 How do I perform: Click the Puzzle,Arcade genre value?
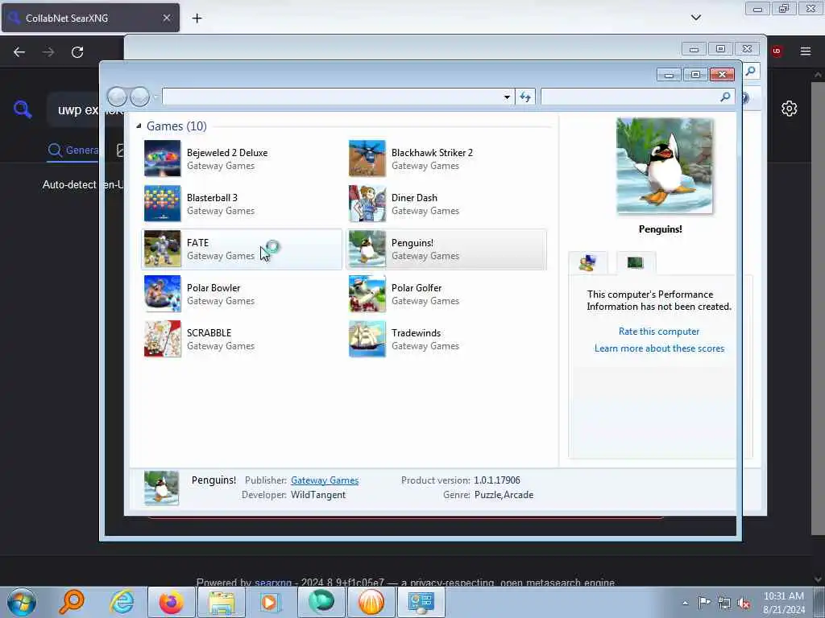504,495
